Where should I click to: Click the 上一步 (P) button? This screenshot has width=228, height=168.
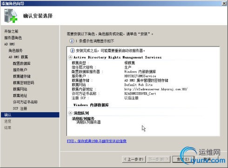tap(134, 159)
